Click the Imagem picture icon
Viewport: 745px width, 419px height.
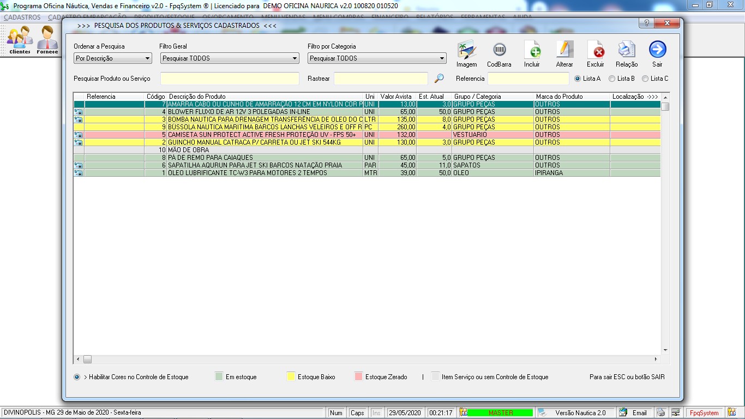click(466, 50)
